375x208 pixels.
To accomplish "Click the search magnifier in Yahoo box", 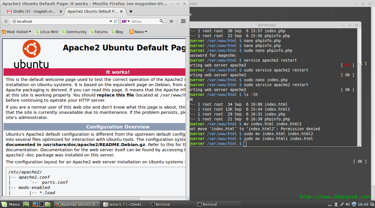I will pos(162,21).
